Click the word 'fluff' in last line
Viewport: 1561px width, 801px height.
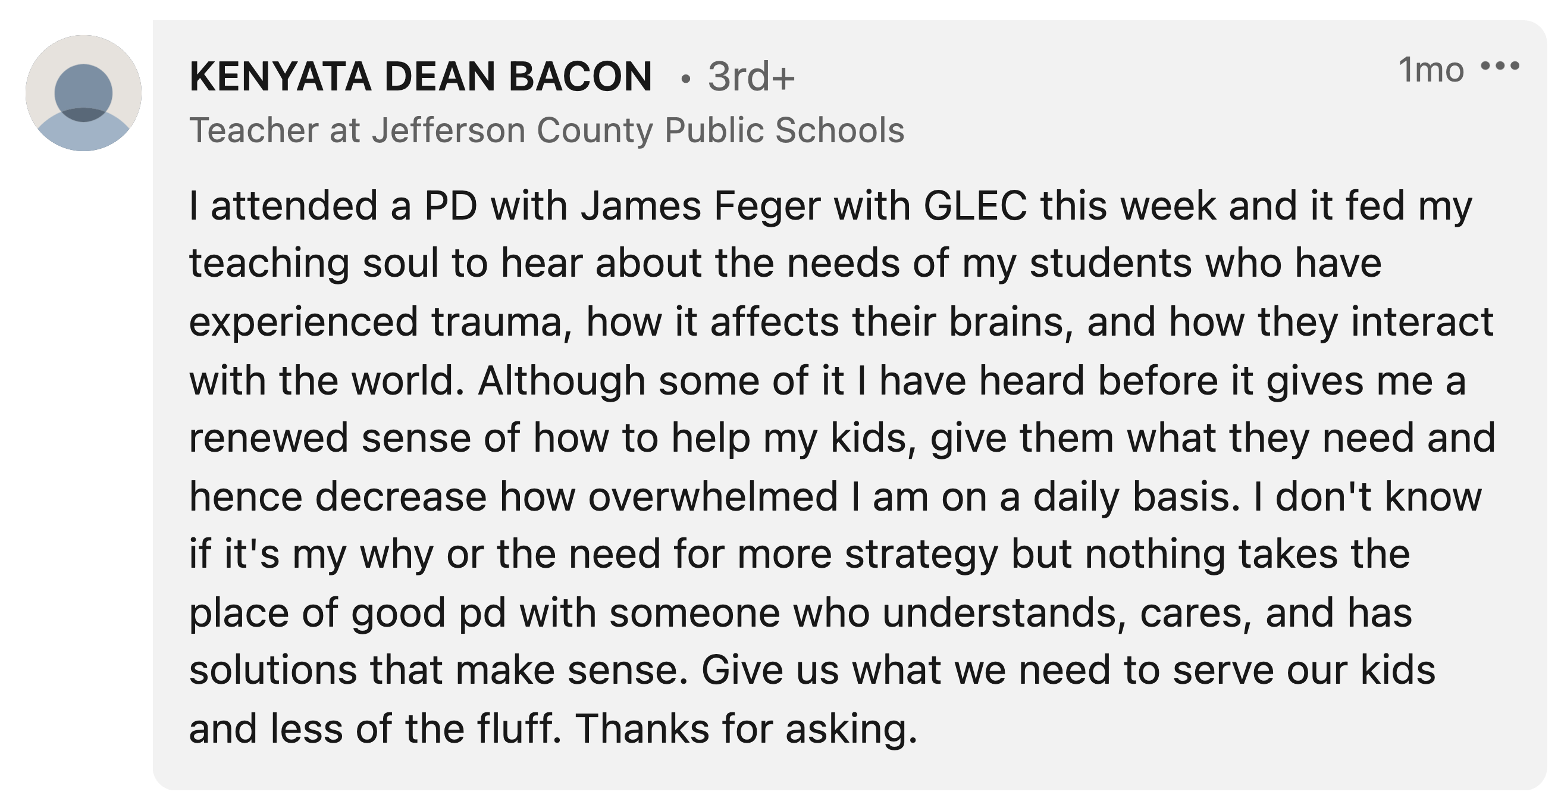518,728
